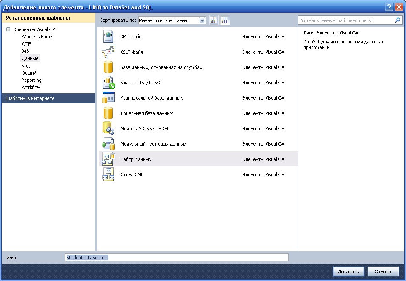Click the Имя file name field

click(176, 258)
